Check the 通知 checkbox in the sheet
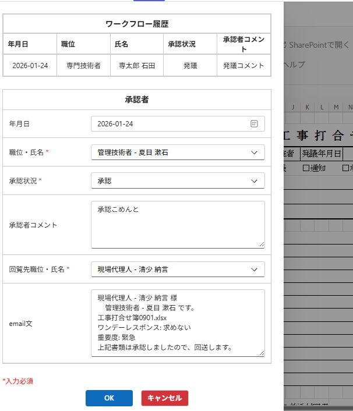The width and height of the screenshot is (353, 411). click(306, 168)
